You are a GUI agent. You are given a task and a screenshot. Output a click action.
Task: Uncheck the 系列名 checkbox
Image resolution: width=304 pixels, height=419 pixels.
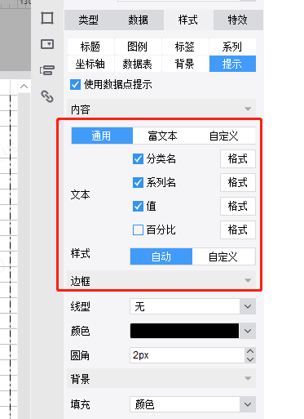138,182
